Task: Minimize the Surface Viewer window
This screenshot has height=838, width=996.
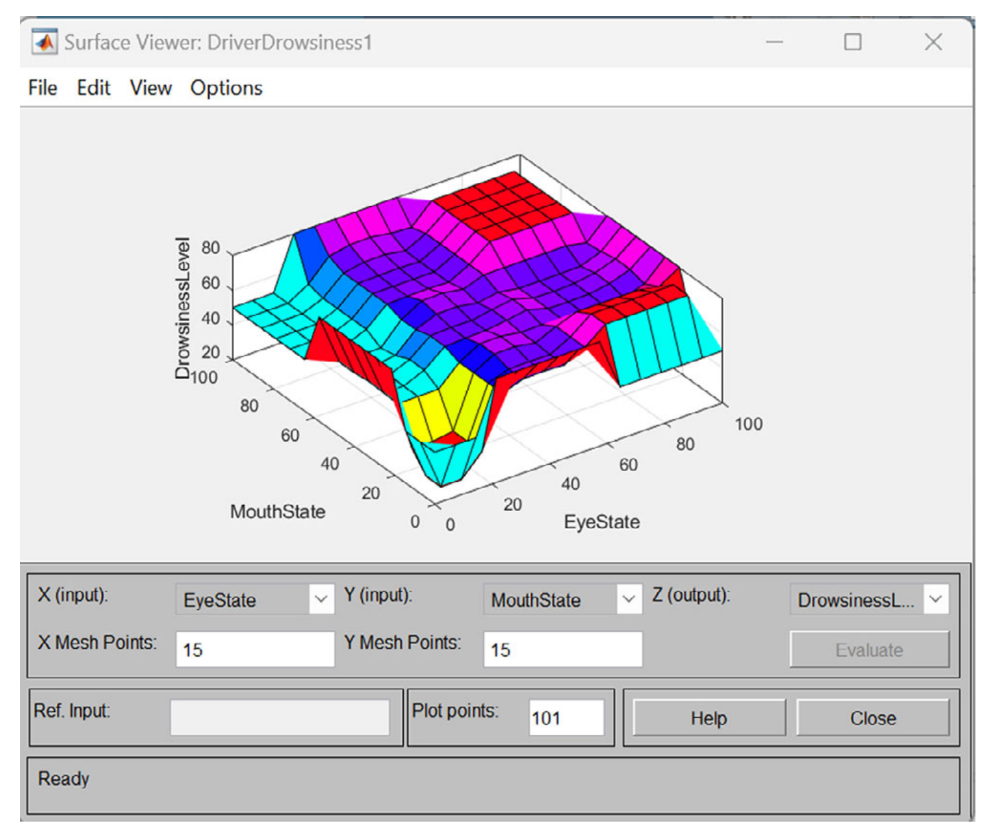Action: pos(775,42)
